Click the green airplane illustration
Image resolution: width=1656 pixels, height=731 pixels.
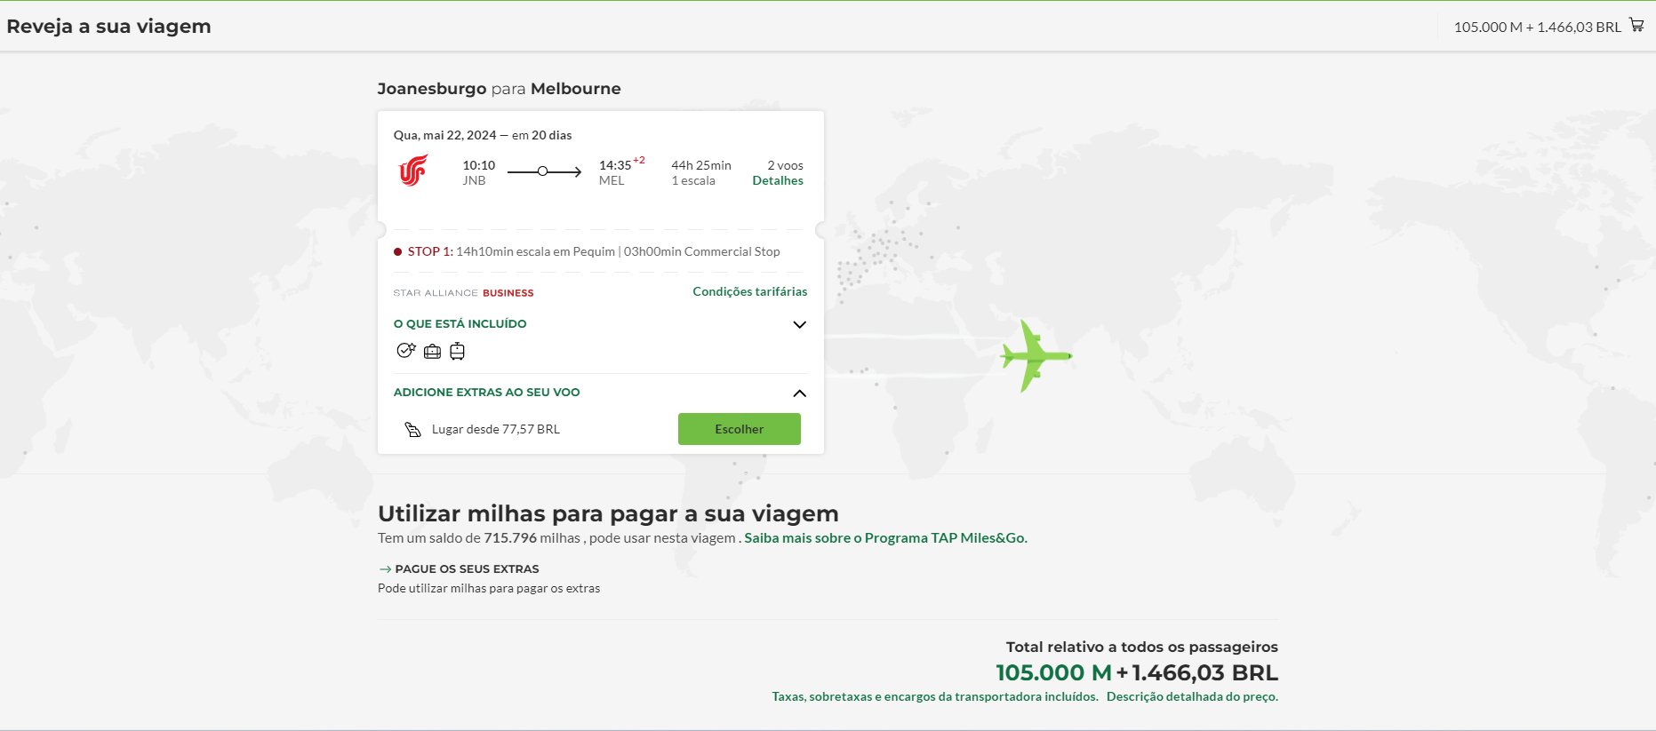coord(1036,355)
